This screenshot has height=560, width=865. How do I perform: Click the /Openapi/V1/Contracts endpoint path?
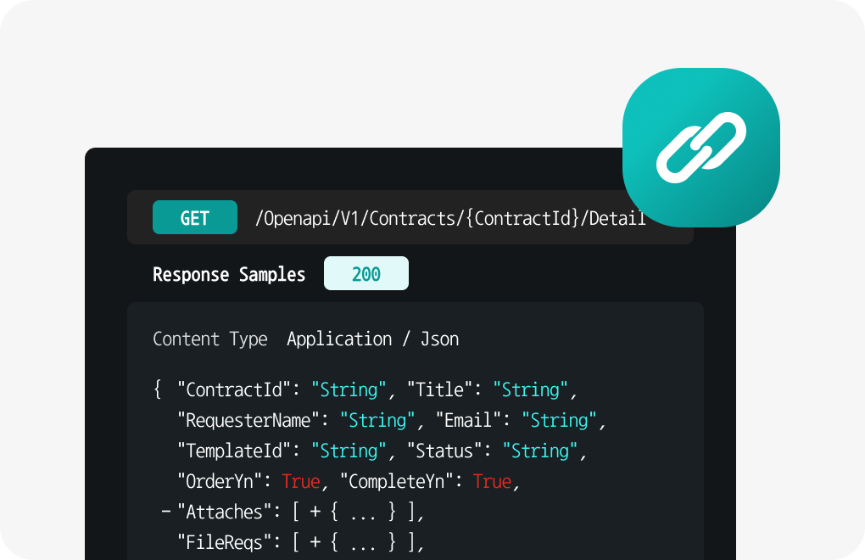(x=449, y=218)
